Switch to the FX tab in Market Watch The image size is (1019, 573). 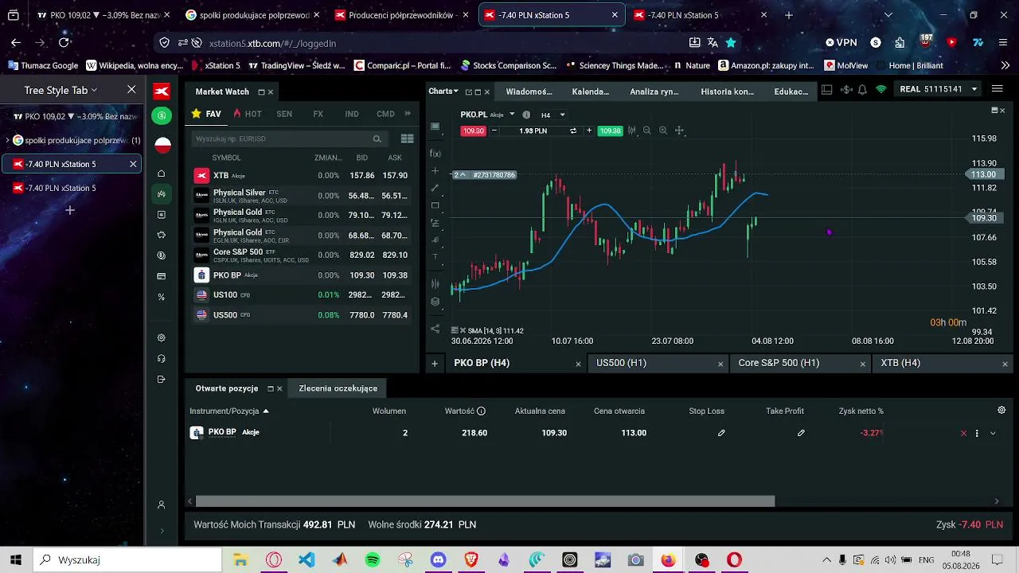pyautogui.click(x=318, y=114)
